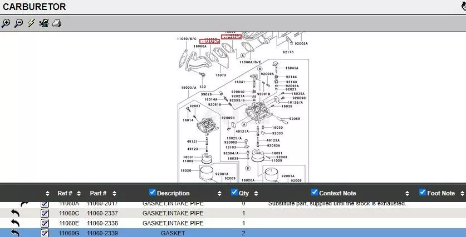Print the carburetor diagram

coord(56,23)
